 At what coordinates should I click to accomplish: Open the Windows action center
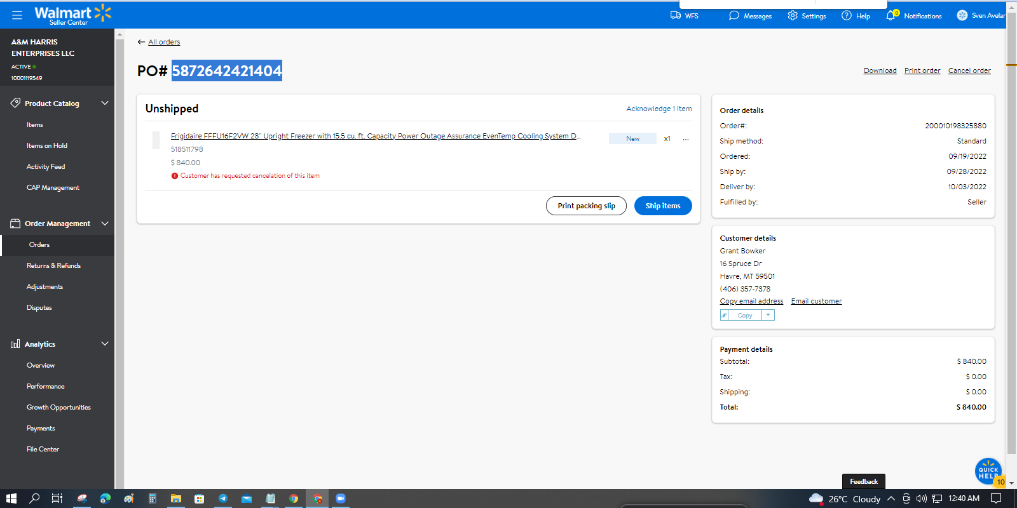996,498
